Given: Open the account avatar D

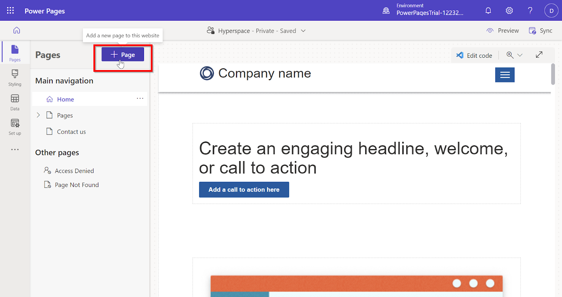Looking at the screenshot, I should pyautogui.click(x=551, y=11).
